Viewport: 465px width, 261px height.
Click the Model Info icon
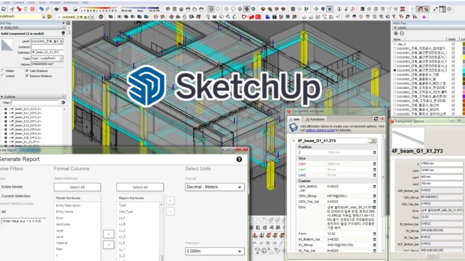[x=65, y=9]
